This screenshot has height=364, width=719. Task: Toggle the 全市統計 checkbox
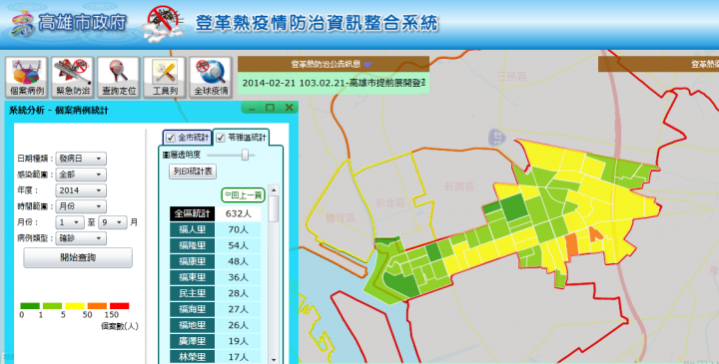pyautogui.click(x=171, y=138)
